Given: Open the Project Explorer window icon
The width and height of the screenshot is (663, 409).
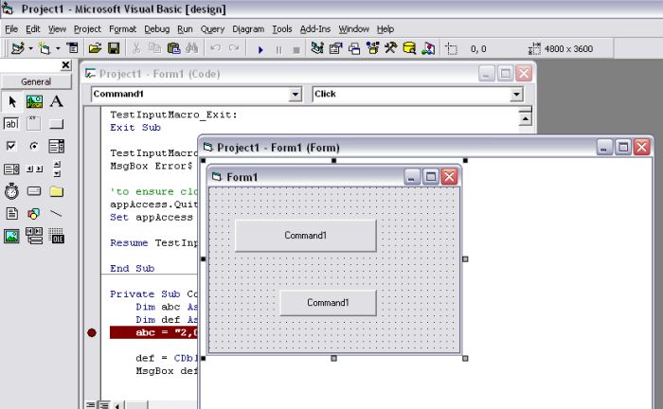Looking at the screenshot, I should pyautogui.click(x=317, y=48).
